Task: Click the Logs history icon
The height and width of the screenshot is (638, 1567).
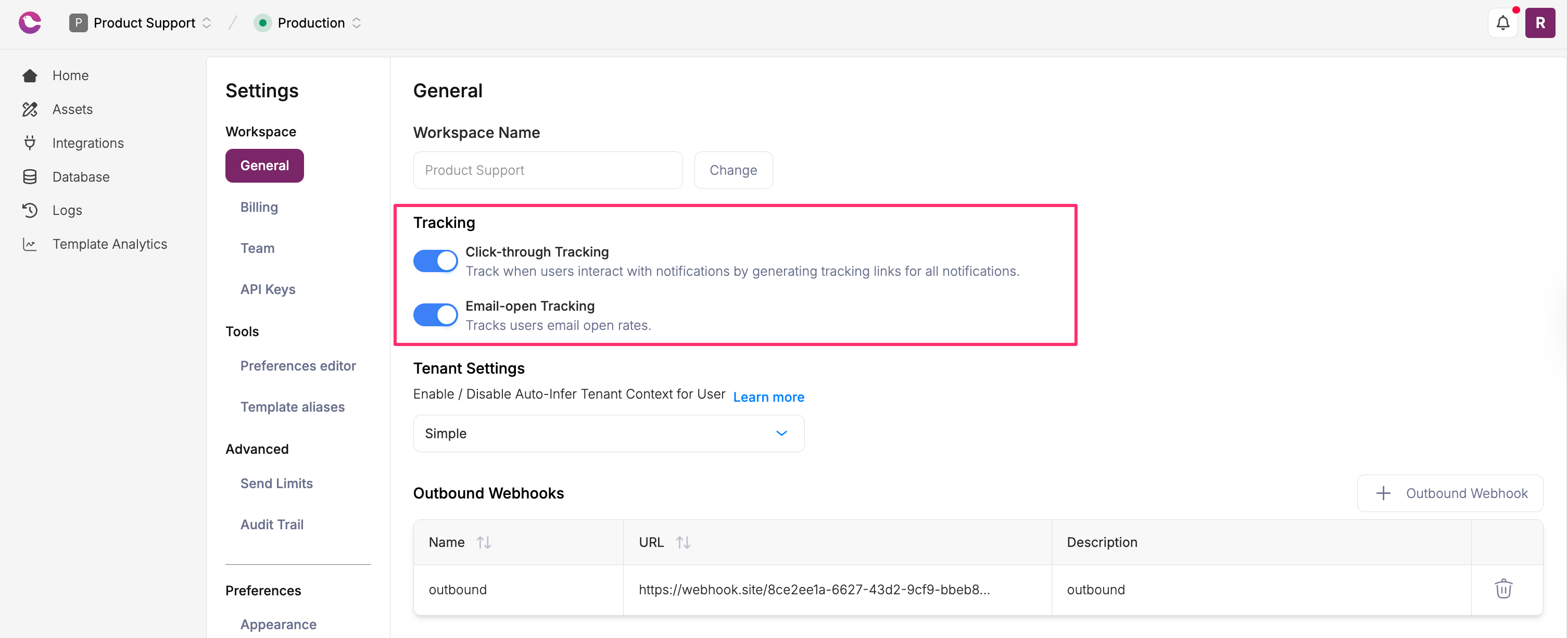Action: tap(29, 210)
